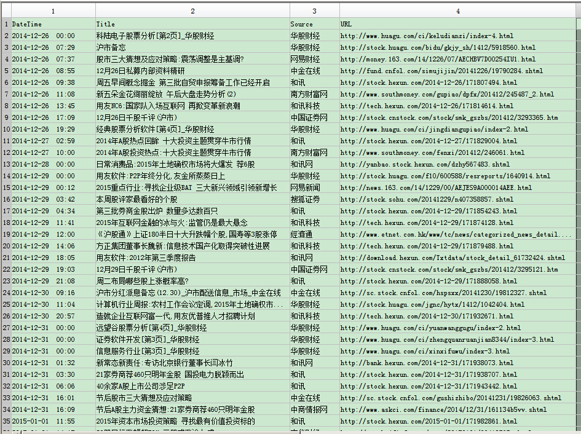Select source '中金在线' in row 5
This screenshot has width=581, height=434.
click(x=315, y=71)
